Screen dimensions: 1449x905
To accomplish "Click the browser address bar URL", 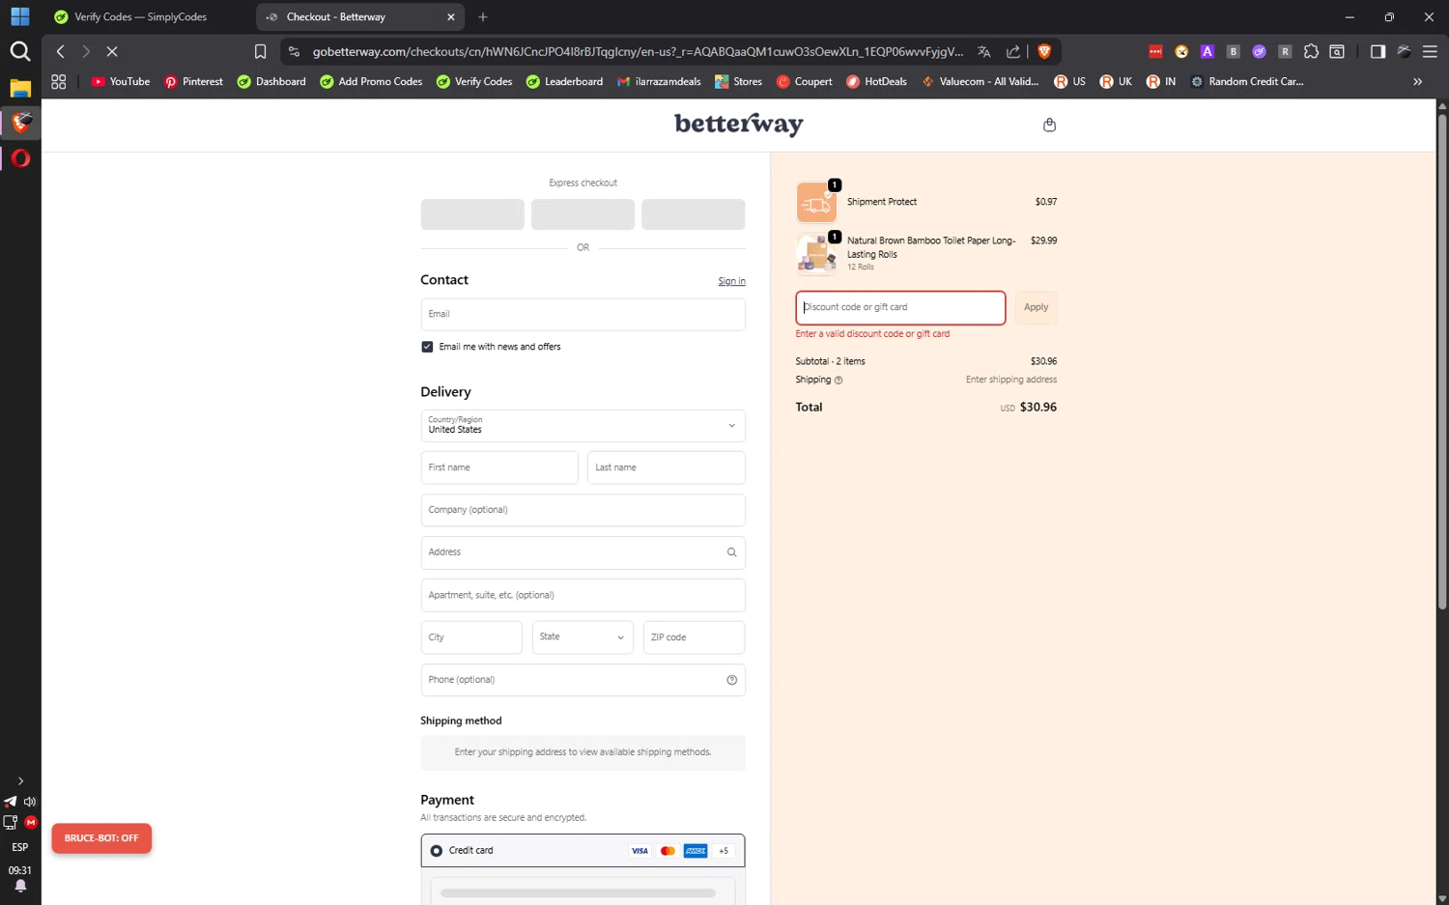I will click(x=638, y=51).
